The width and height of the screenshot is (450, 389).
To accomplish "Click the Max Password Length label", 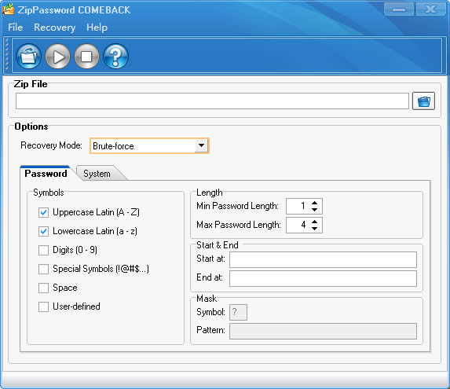I will pos(239,225).
